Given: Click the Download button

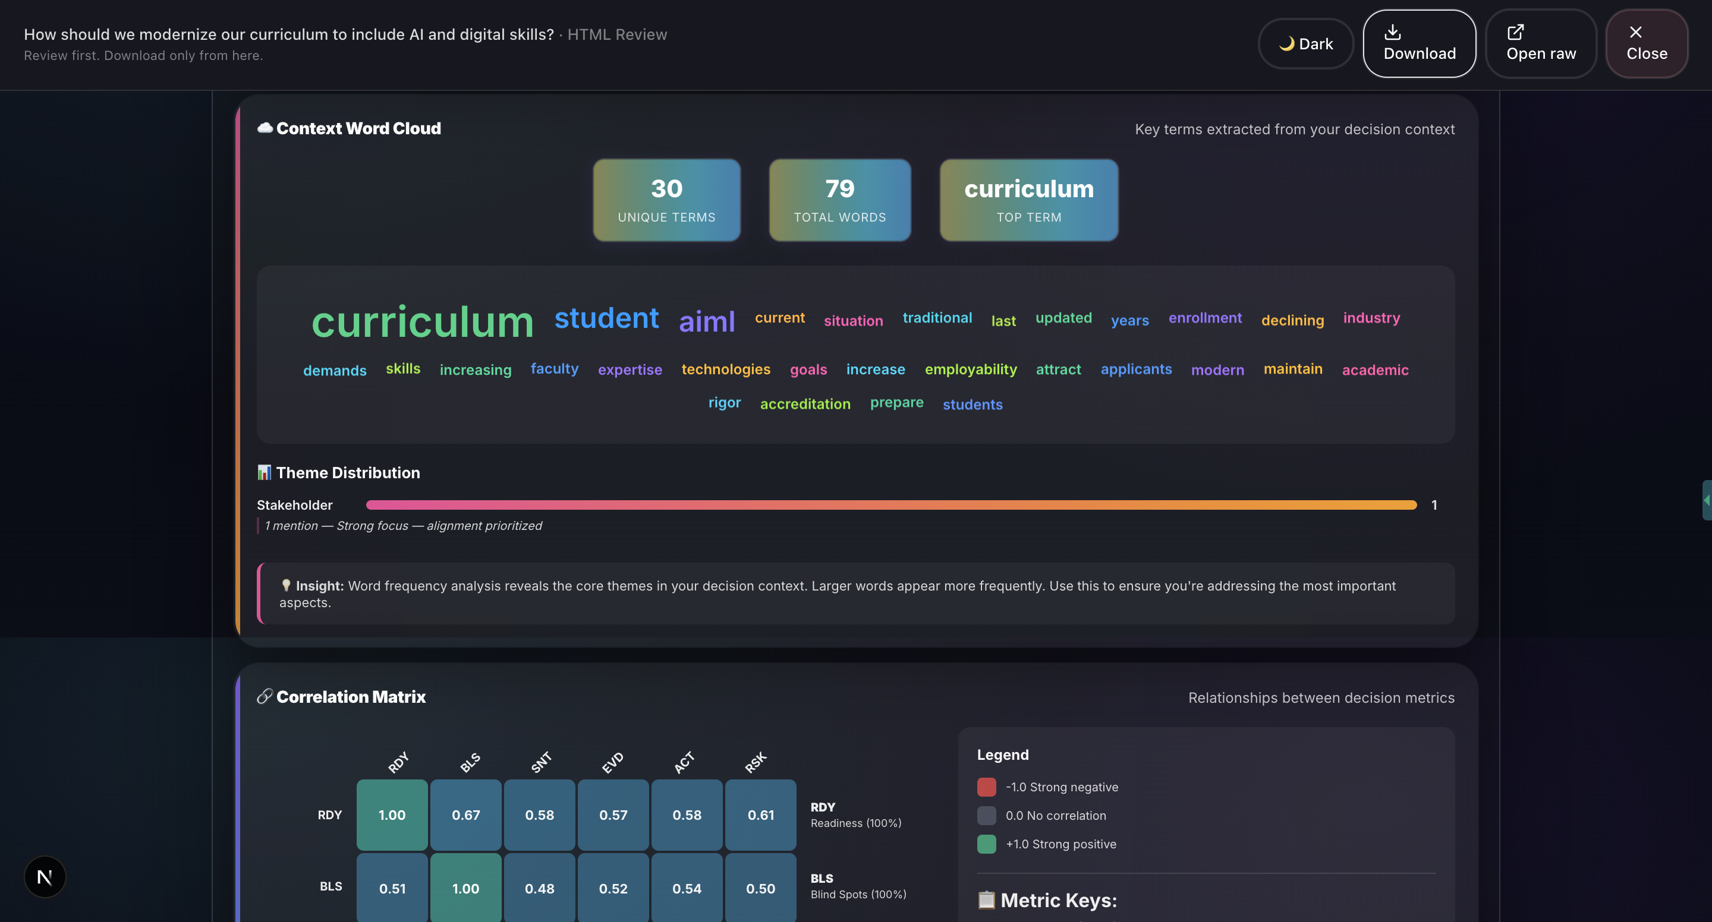Looking at the screenshot, I should click(x=1419, y=44).
